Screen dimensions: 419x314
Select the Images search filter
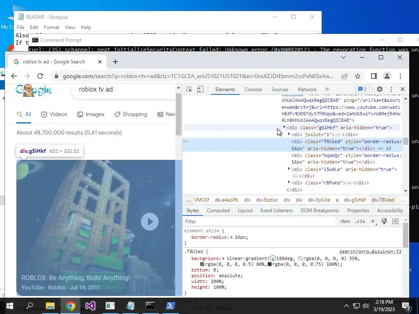click(91, 114)
